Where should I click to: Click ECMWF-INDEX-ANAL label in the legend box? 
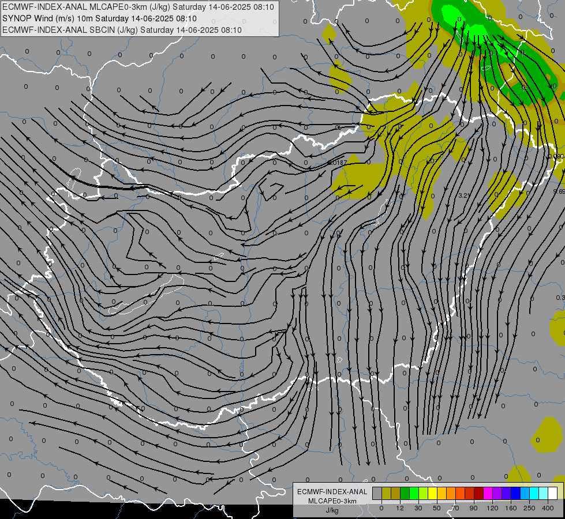point(332,492)
